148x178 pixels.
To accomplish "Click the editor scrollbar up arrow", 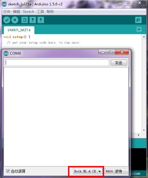I will click(x=144, y=37).
